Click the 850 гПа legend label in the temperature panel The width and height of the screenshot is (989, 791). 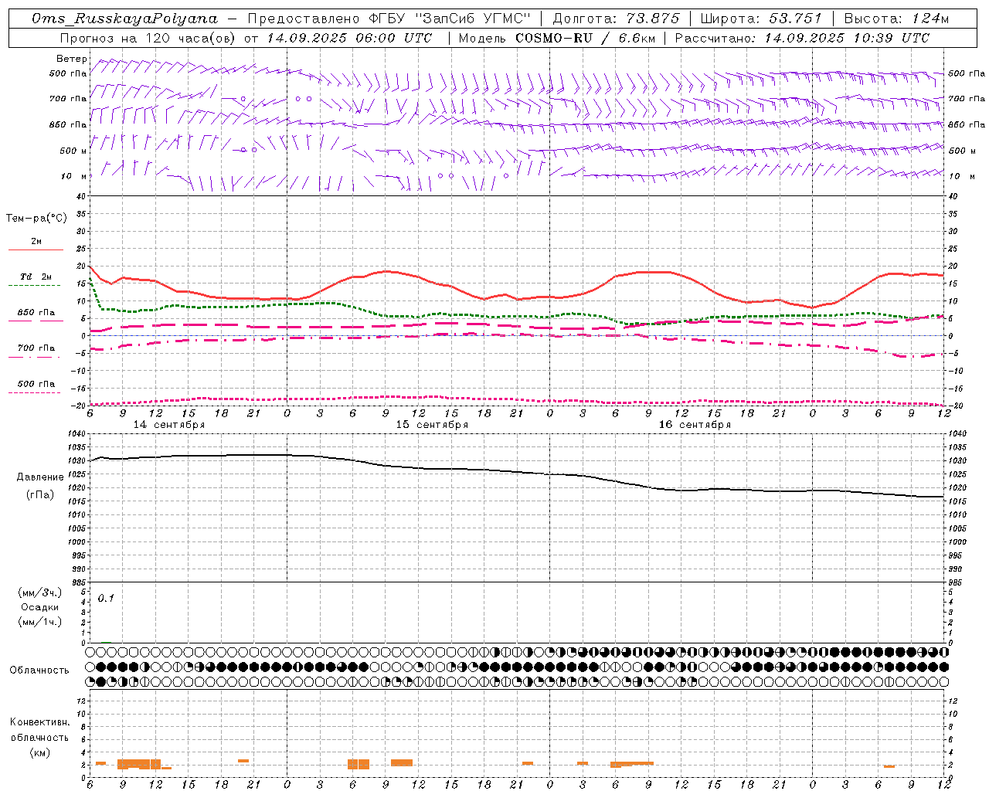[x=36, y=313]
